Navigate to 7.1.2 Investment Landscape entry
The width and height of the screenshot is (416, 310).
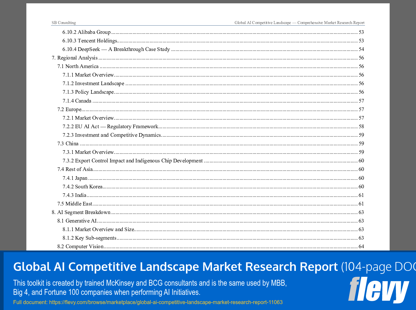click(93, 83)
